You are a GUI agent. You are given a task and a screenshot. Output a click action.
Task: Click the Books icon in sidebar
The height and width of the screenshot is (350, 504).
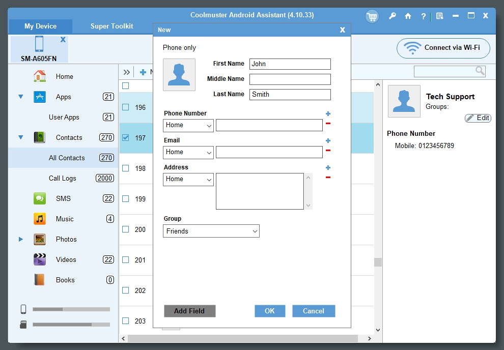point(40,280)
